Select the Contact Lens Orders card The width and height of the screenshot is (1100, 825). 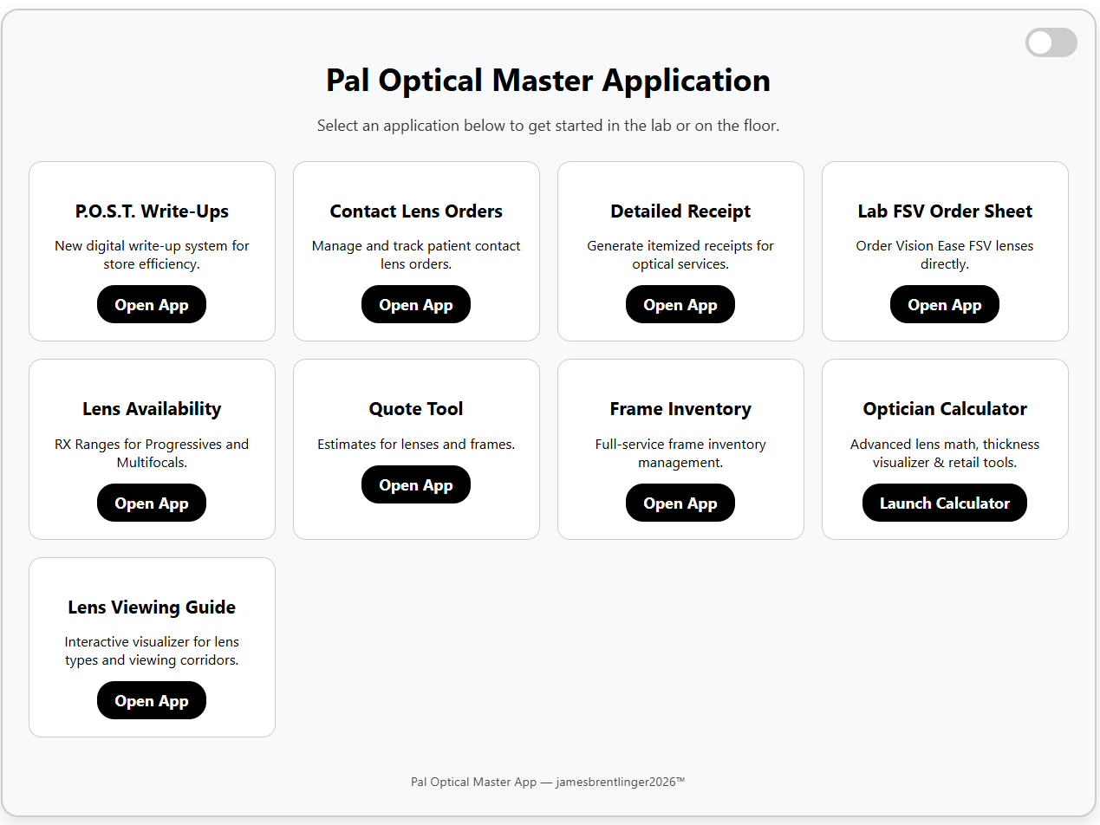pyautogui.click(x=416, y=211)
